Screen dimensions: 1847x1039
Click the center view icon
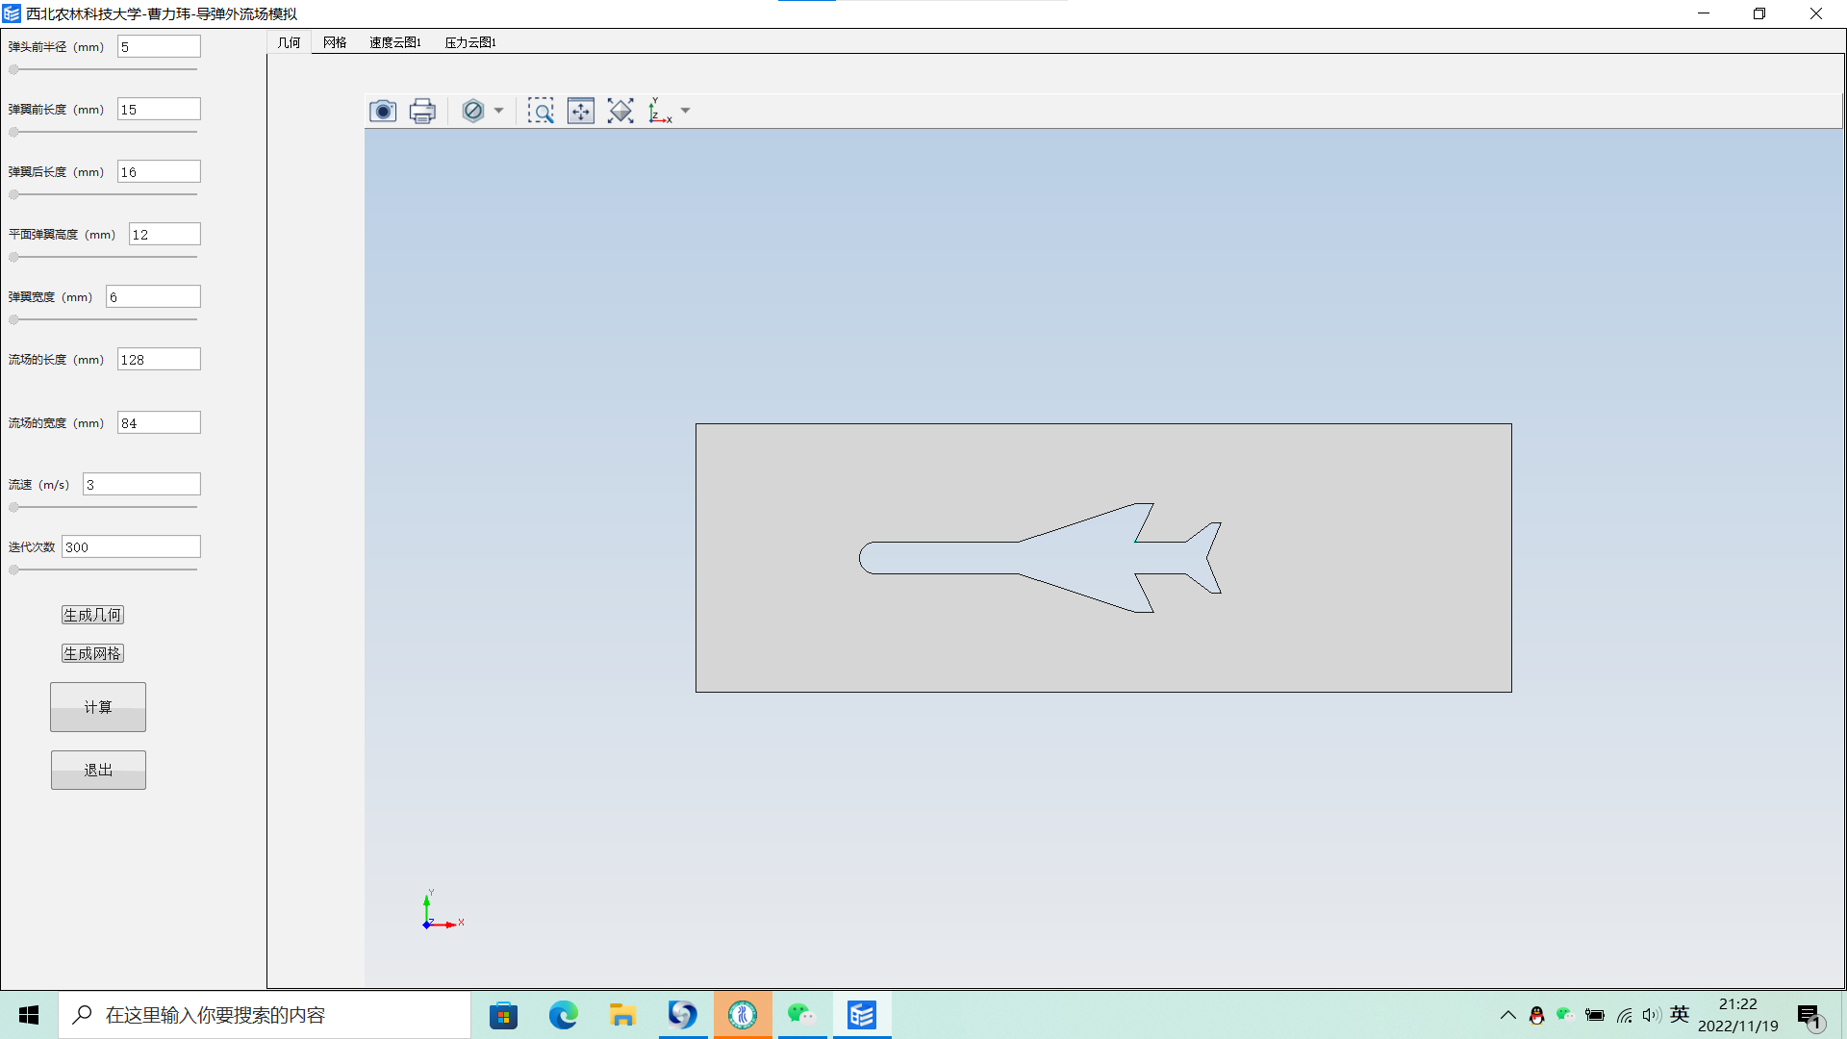(580, 112)
